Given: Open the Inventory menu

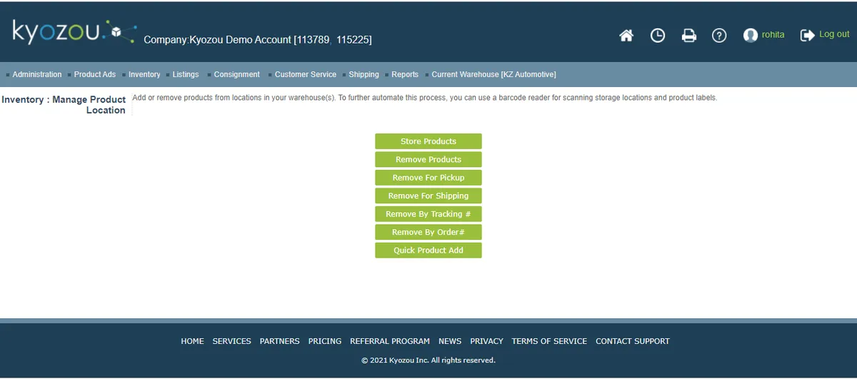Looking at the screenshot, I should point(144,74).
